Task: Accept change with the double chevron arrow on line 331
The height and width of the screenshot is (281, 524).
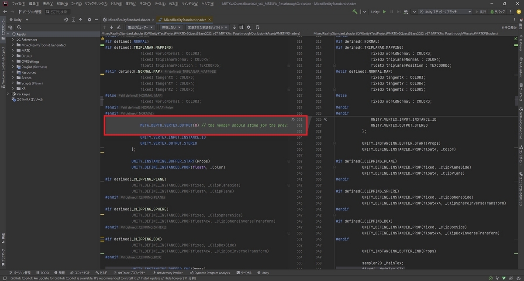Action: [293, 119]
